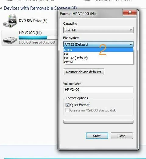Click the Capacity dropdown arrow
Image resolution: width=146 pixels, height=159 pixels.
coord(131,30)
